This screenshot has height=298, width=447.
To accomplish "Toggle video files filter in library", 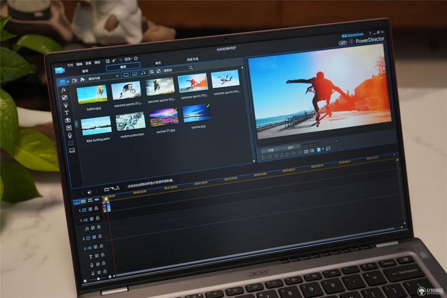I will click(126, 75).
